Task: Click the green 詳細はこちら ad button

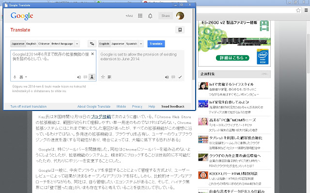Action: [232, 58]
